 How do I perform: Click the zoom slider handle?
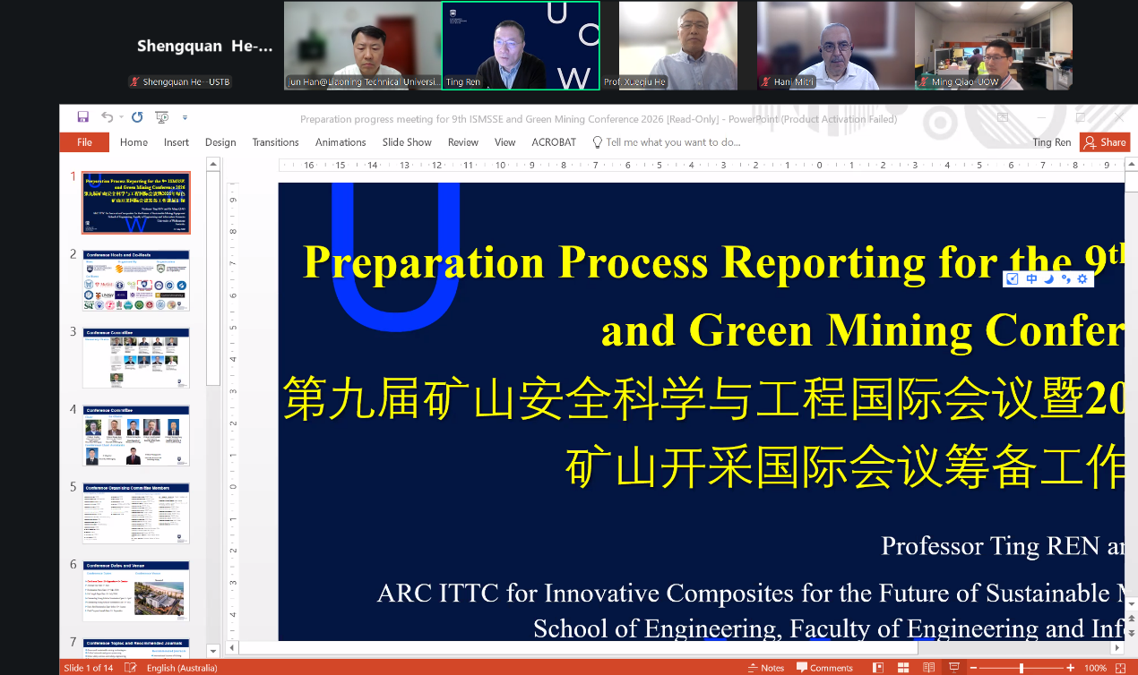click(x=1022, y=668)
